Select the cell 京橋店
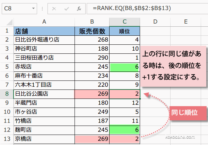The width and height of the screenshot is (208, 145). [x=44, y=139]
